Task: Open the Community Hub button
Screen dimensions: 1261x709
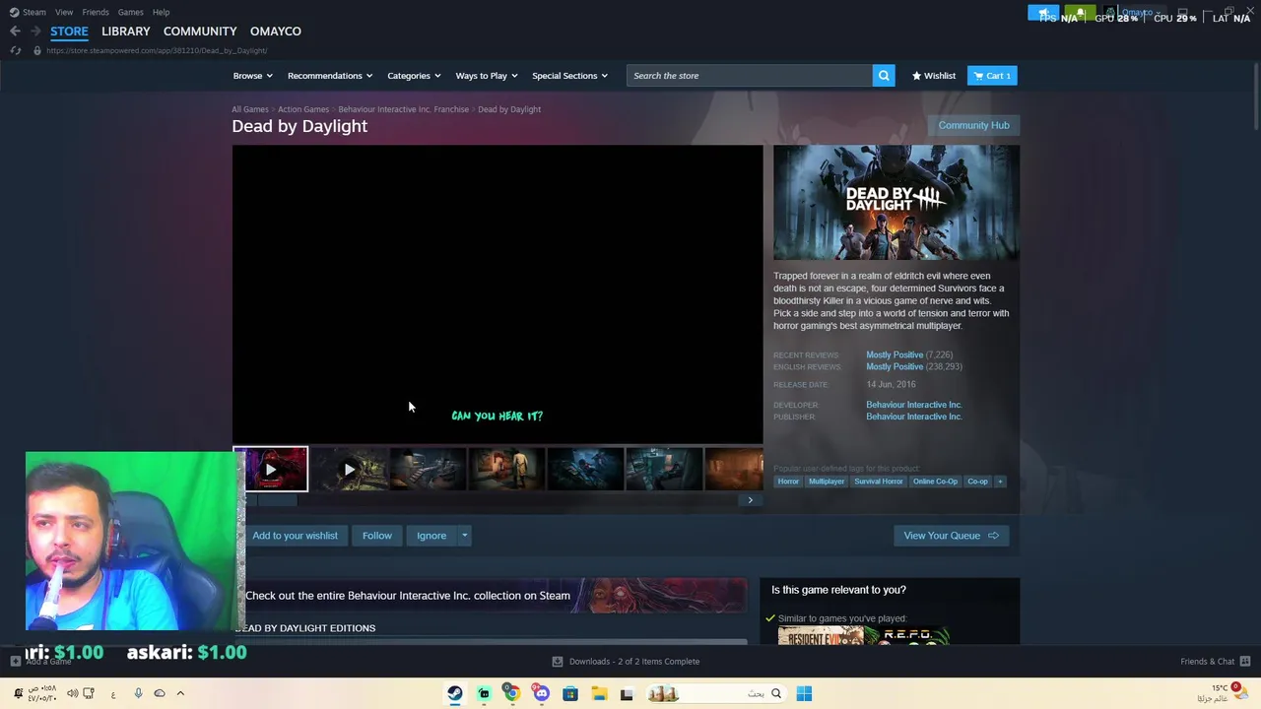Action: tap(973, 125)
